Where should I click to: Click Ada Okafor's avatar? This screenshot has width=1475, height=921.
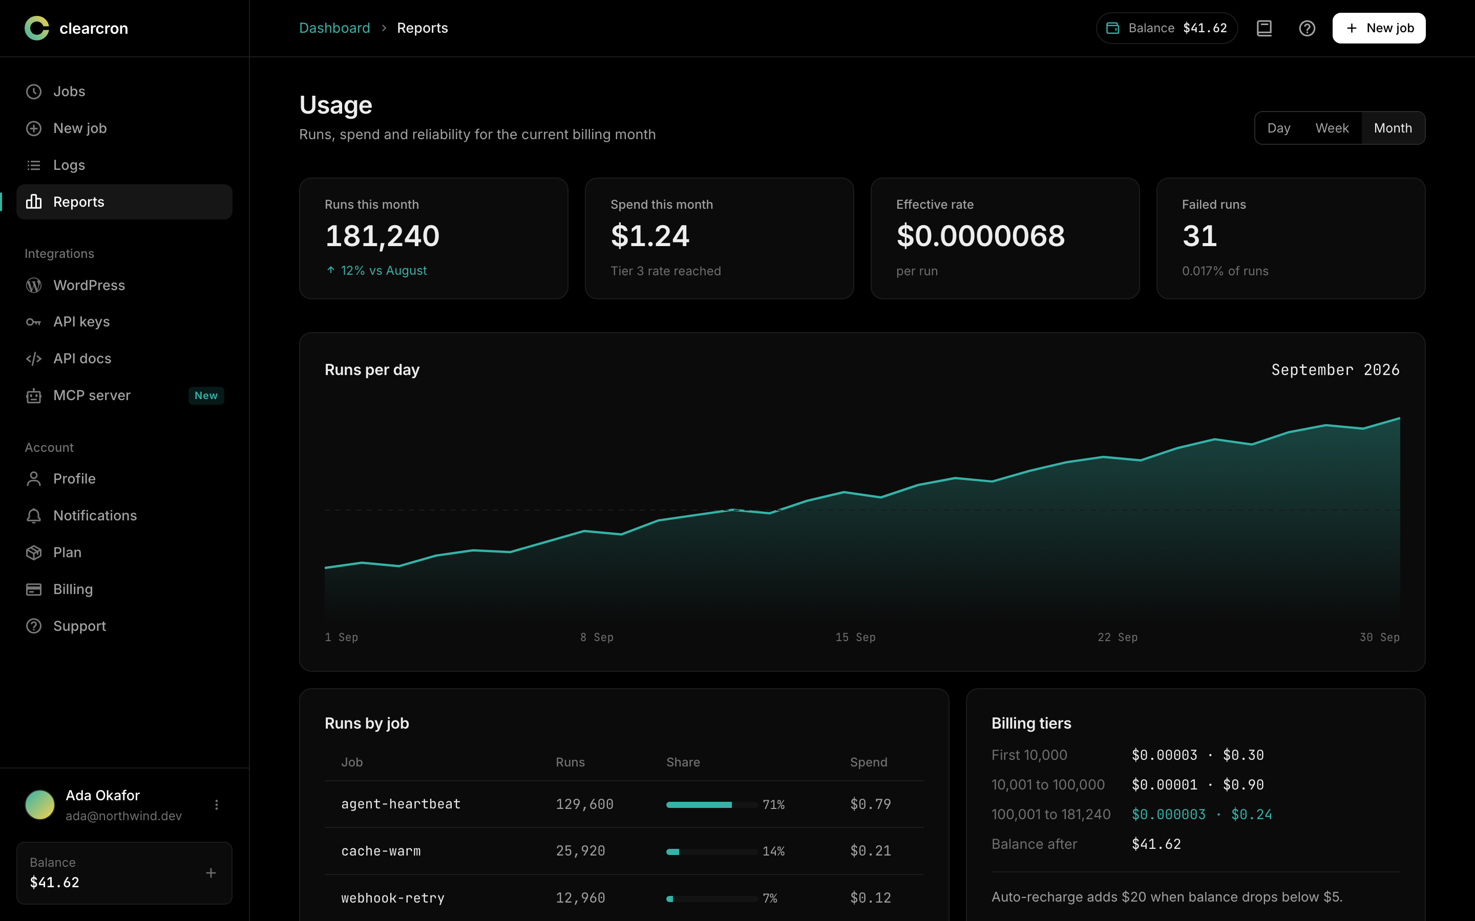[39, 805]
